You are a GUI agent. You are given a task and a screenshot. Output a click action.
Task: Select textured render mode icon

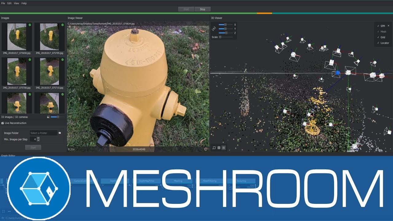(x=224, y=148)
